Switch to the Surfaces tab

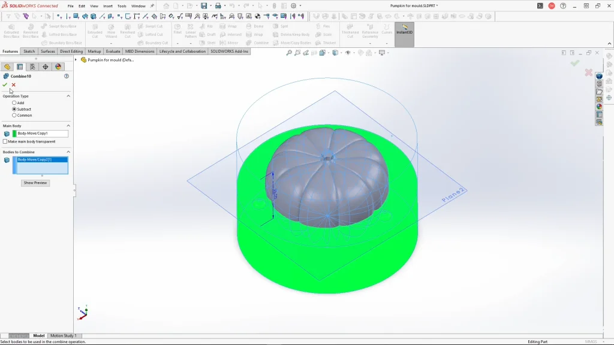tap(48, 52)
